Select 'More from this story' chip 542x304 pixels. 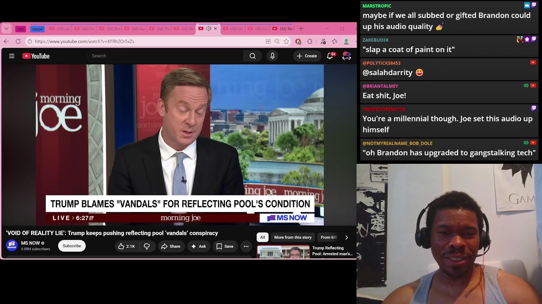[293, 237]
